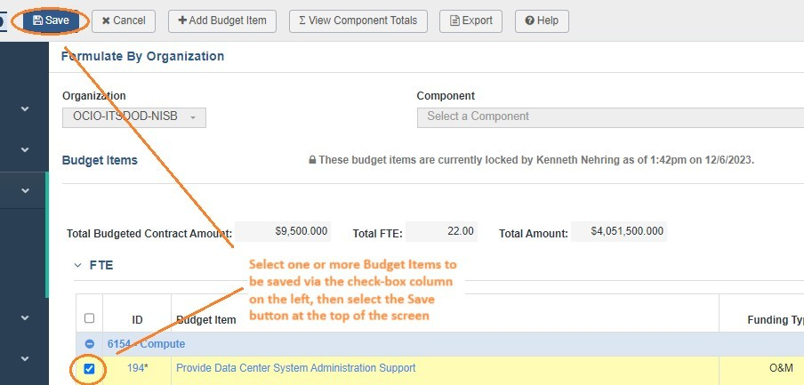Click the Save button

51,20
